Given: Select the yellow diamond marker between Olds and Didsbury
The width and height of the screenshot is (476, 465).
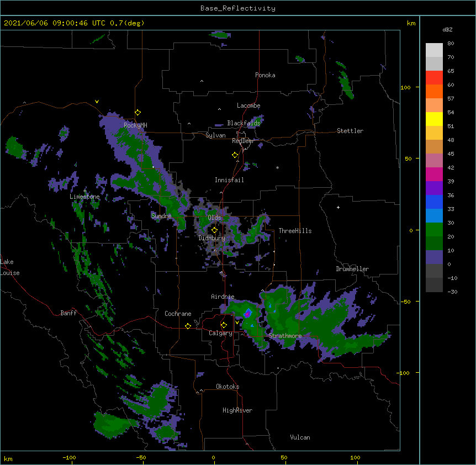Looking at the screenshot, I should coord(214,230).
